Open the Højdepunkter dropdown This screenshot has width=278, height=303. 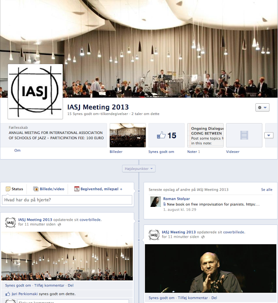coord(139,169)
